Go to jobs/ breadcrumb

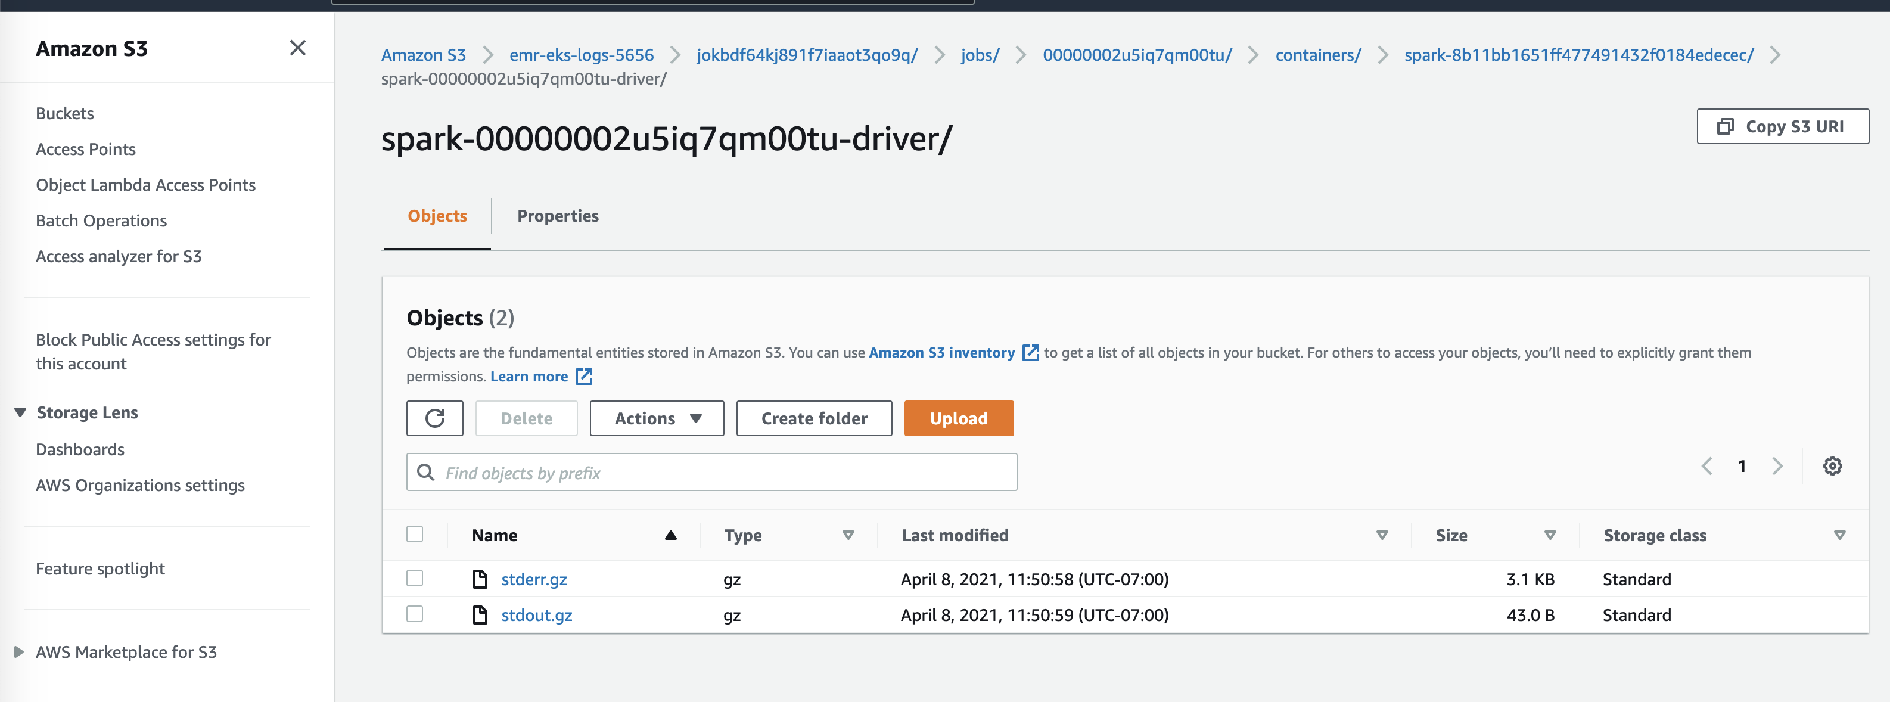[x=980, y=55]
